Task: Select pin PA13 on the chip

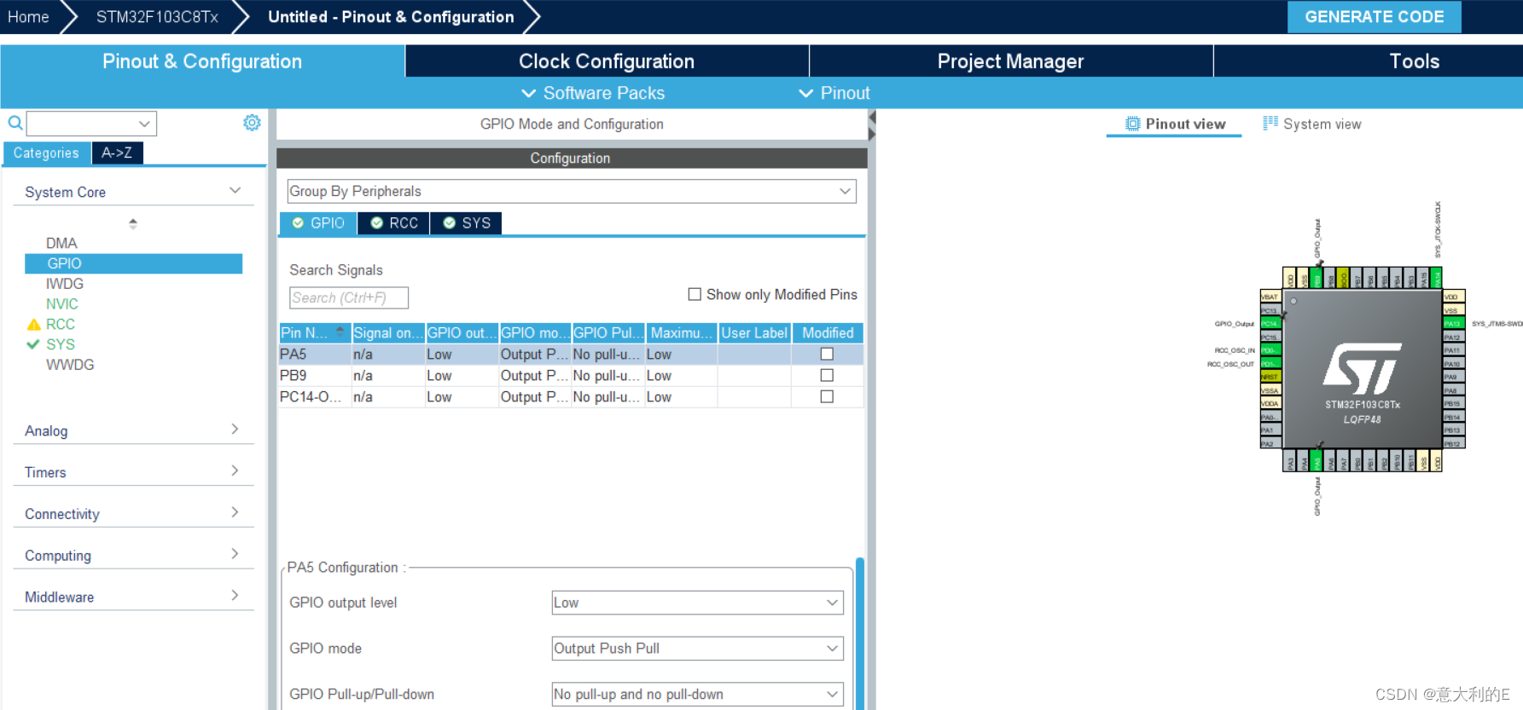Action: pyautogui.click(x=1454, y=324)
